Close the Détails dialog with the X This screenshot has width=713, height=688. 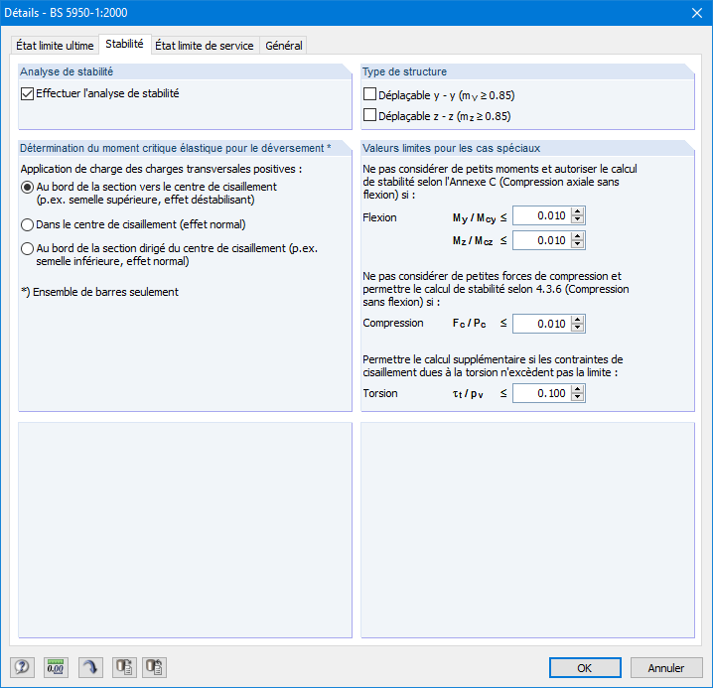click(x=697, y=13)
